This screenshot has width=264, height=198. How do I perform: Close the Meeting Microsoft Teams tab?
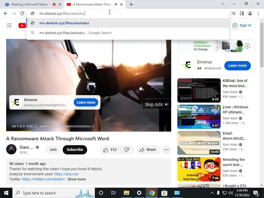[60, 4]
